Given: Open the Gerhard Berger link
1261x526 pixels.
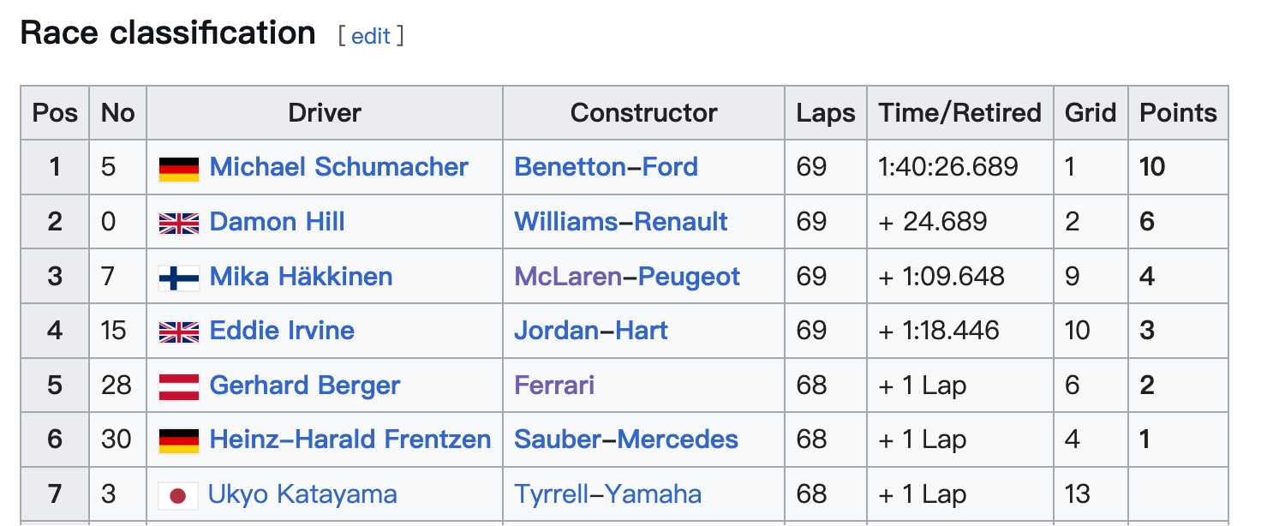Looking at the screenshot, I should 305,386.
